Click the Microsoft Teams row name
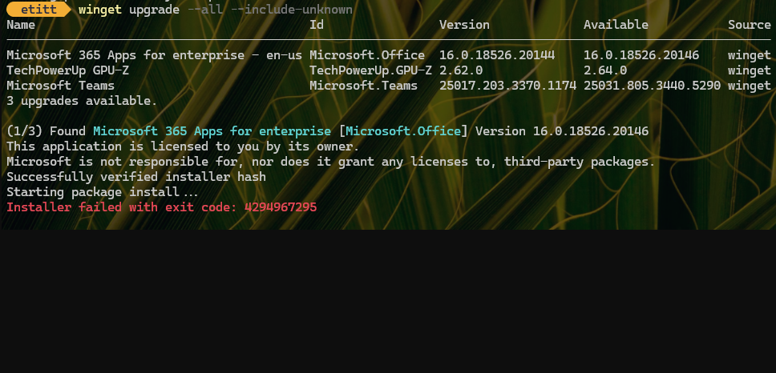The height and width of the screenshot is (373, 776). [60, 86]
